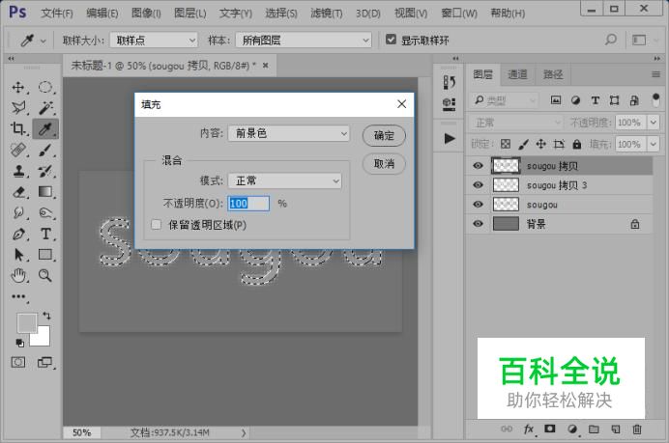Click the background color swatch
The image size is (669, 443).
pyautogui.click(x=43, y=339)
